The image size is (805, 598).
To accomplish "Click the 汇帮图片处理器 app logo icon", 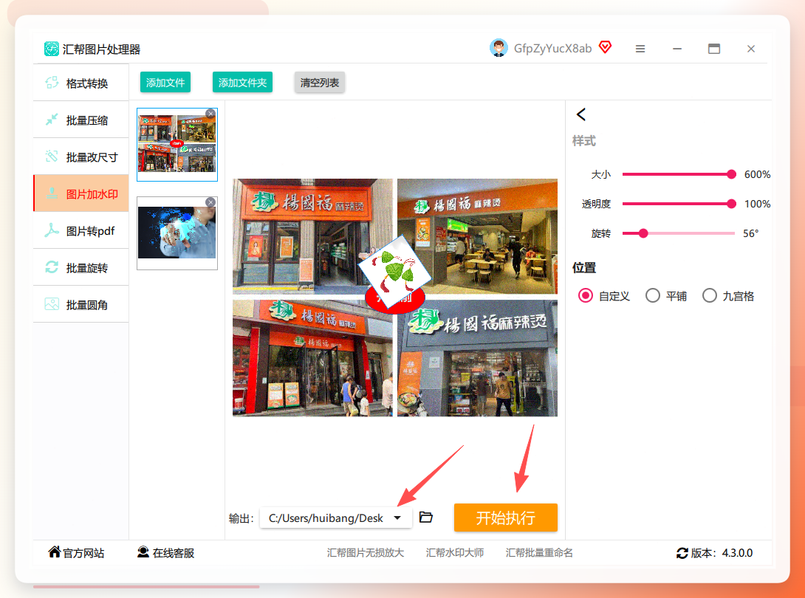I will [52, 49].
